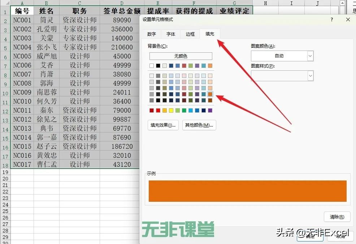
Task: Select the 填充 tab
Action: click(x=209, y=34)
